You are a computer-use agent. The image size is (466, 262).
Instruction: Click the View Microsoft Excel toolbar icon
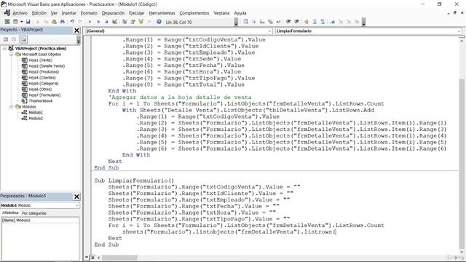click(x=7, y=22)
